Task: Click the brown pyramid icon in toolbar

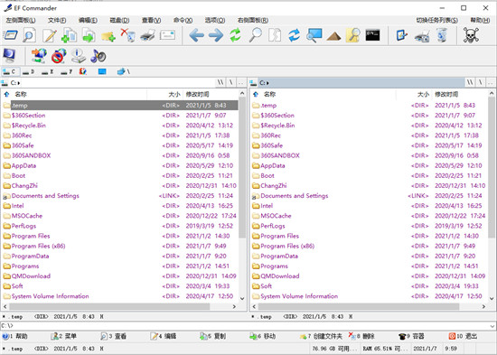Action: (x=333, y=36)
